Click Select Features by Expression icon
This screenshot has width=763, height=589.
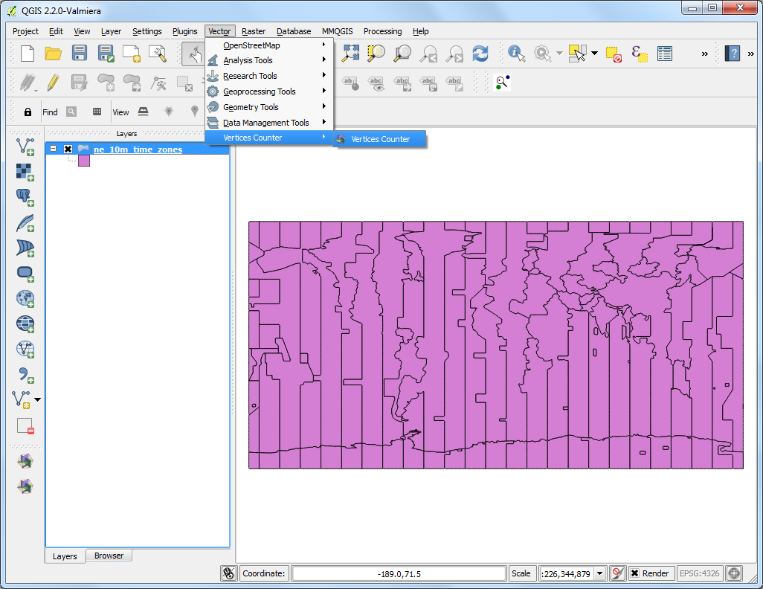(x=639, y=54)
